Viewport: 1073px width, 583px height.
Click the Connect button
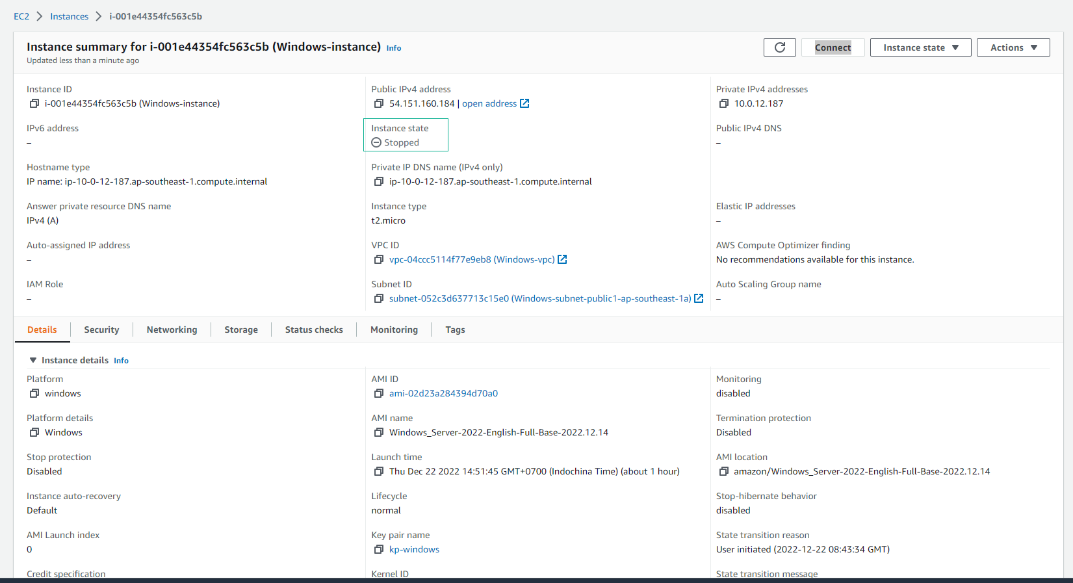click(x=833, y=47)
